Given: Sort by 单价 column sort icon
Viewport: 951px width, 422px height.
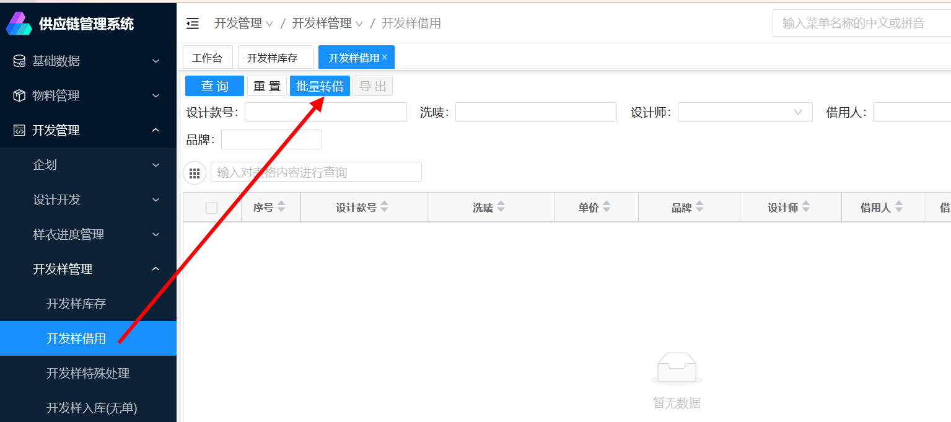Looking at the screenshot, I should tap(607, 207).
